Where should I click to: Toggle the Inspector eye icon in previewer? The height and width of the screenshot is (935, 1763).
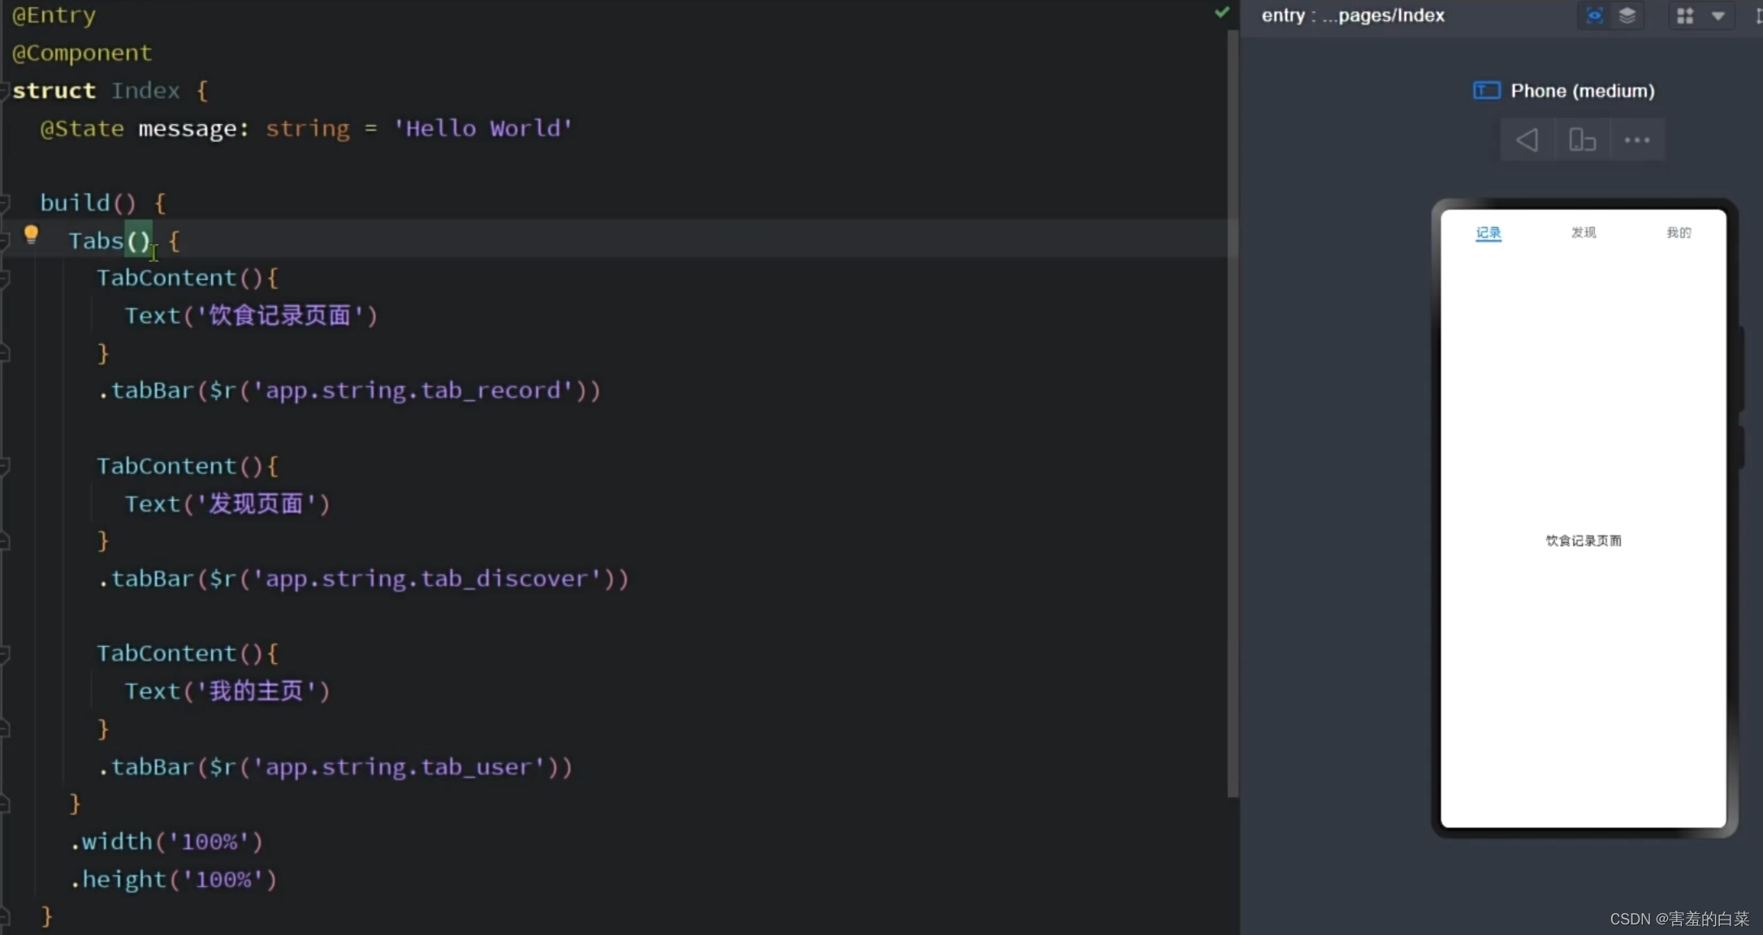(x=1594, y=15)
